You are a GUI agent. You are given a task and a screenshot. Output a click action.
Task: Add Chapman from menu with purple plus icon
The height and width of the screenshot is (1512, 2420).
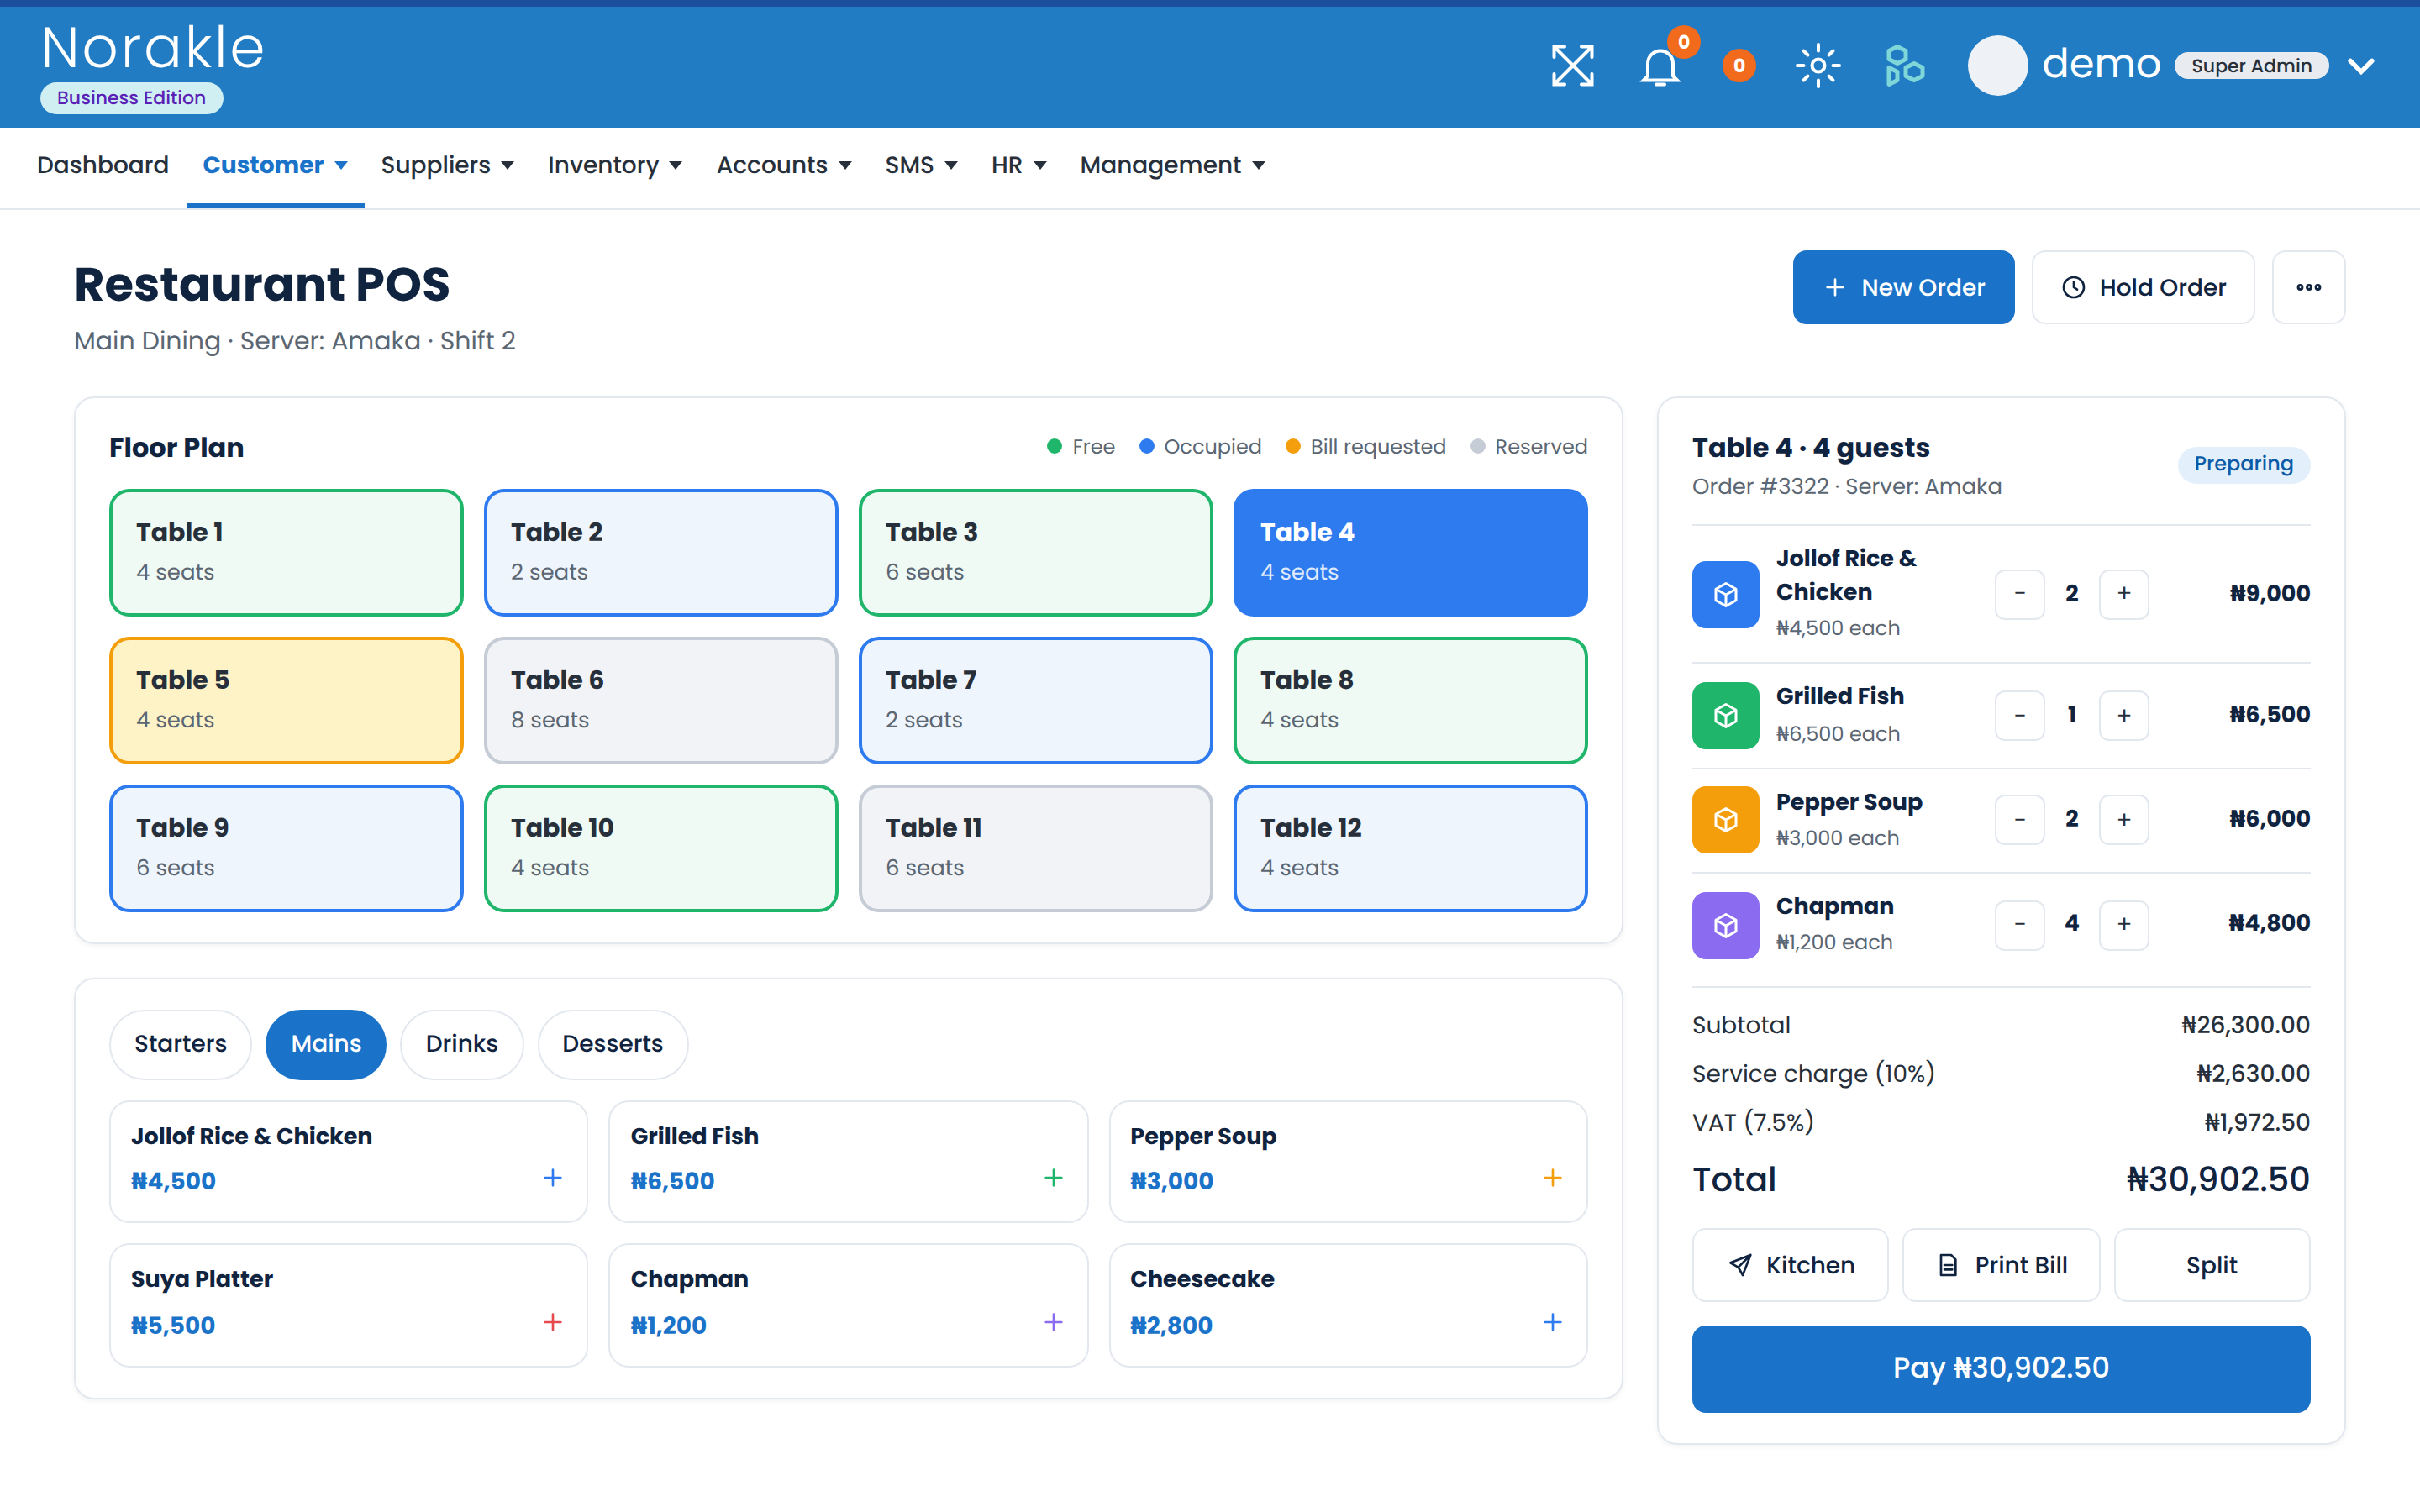pos(1053,1322)
